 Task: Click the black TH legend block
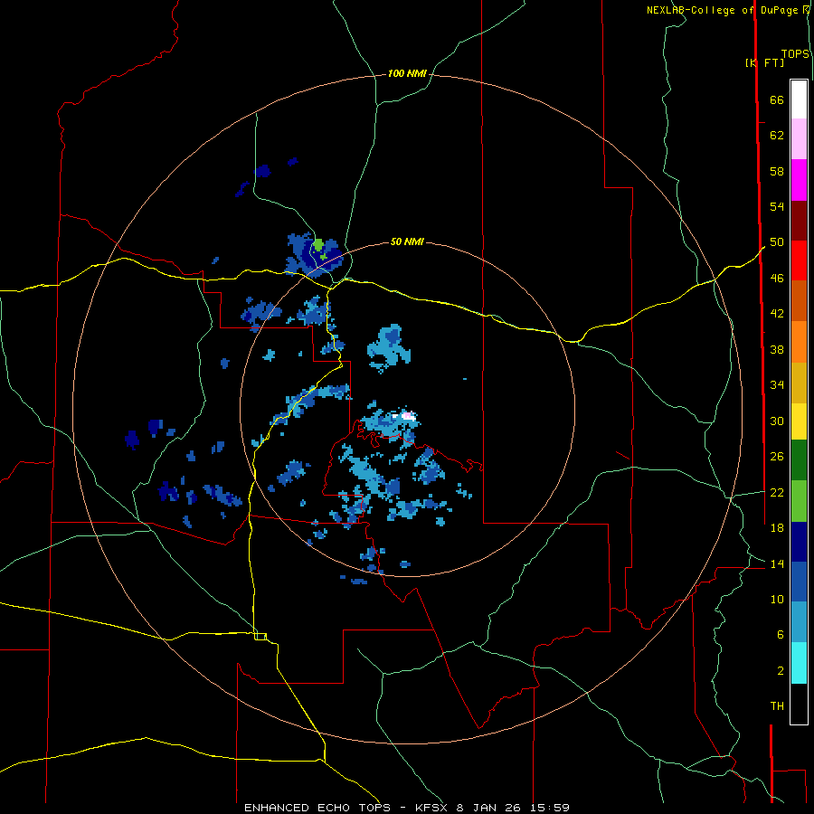(x=799, y=704)
